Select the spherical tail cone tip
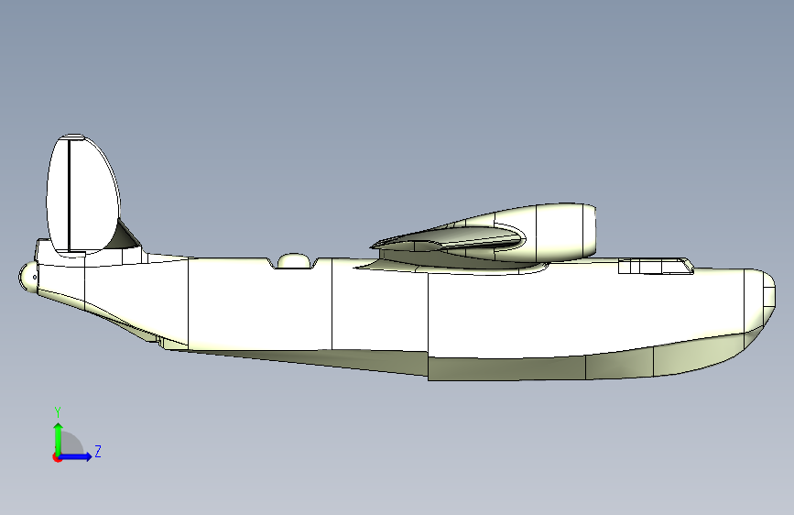The image size is (794, 515). (x=27, y=278)
